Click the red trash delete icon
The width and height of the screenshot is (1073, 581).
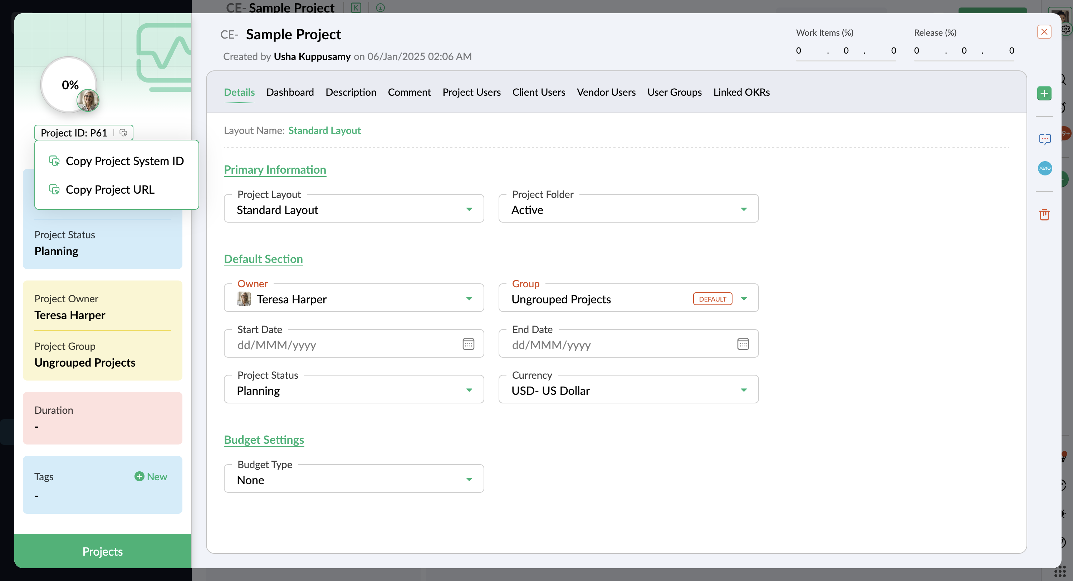click(1044, 214)
